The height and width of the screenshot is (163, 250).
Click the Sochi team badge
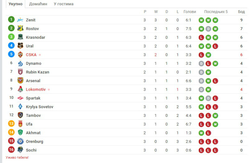[x=20, y=150]
